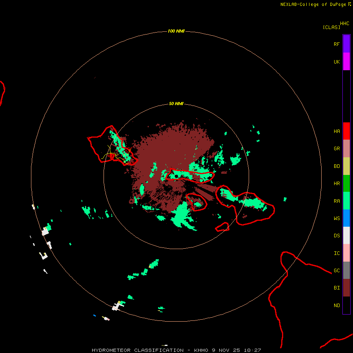This screenshot has width=353, height=353.
Task: Select the pink GR legend swatch
Action: click(346, 149)
